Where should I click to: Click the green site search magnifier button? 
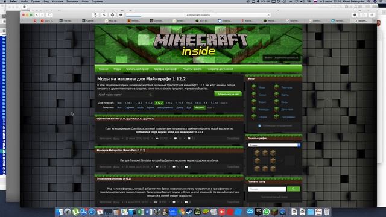click(293, 189)
